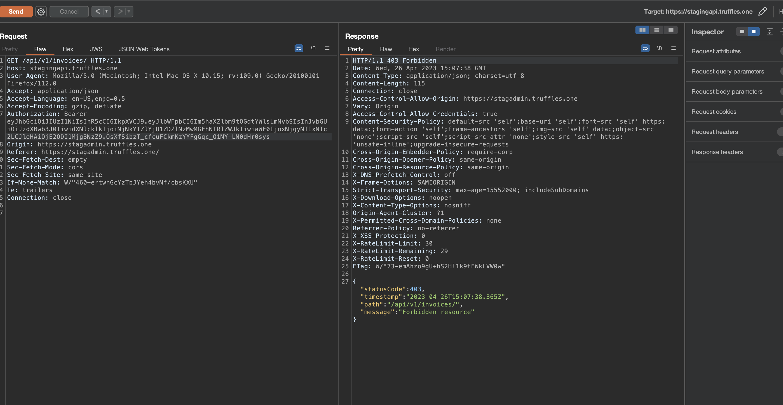Viewport: 783px width, 405px height.
Task: Click the Hex response view icon
Action: tap(414, 48)
